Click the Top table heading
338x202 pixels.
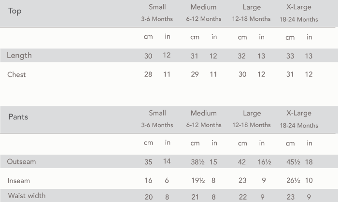pos(15,11)
